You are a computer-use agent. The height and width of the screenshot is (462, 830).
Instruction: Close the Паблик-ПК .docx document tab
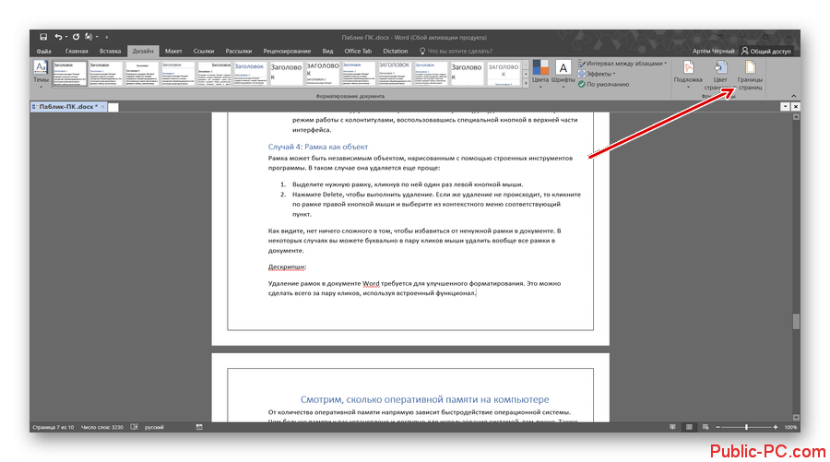pos(103,107)
